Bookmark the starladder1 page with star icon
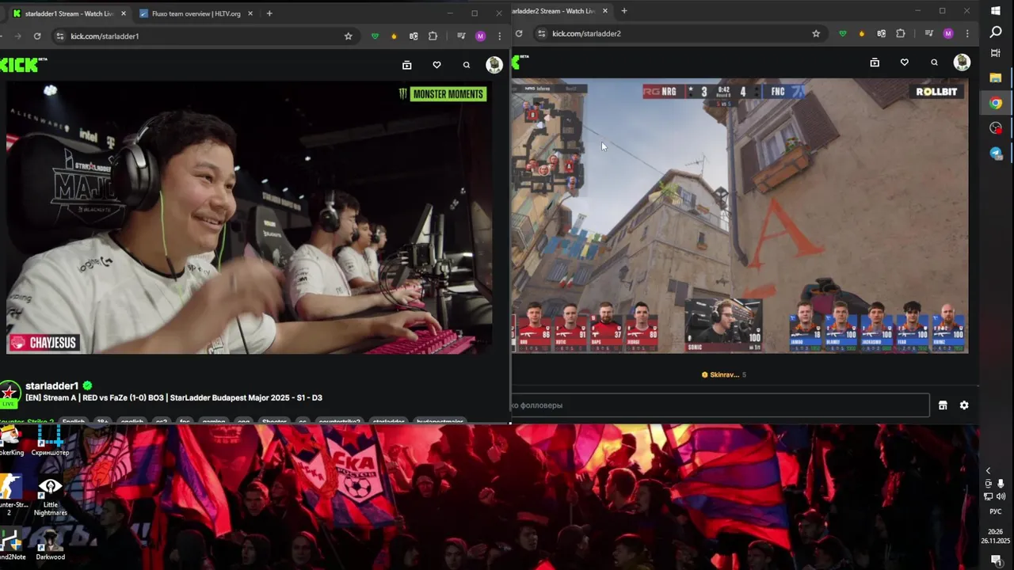The image size is (1014, 570). [x=348, y=36]
